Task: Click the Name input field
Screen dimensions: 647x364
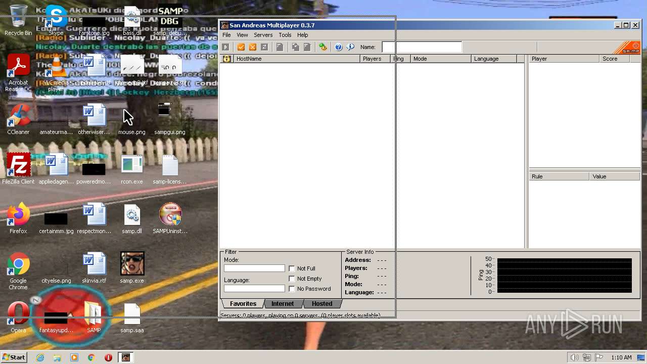Action: click(422, 47)
